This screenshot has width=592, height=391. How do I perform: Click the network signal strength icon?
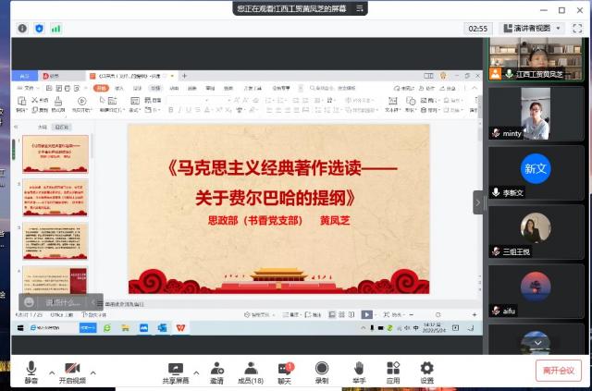click(56, 29)
